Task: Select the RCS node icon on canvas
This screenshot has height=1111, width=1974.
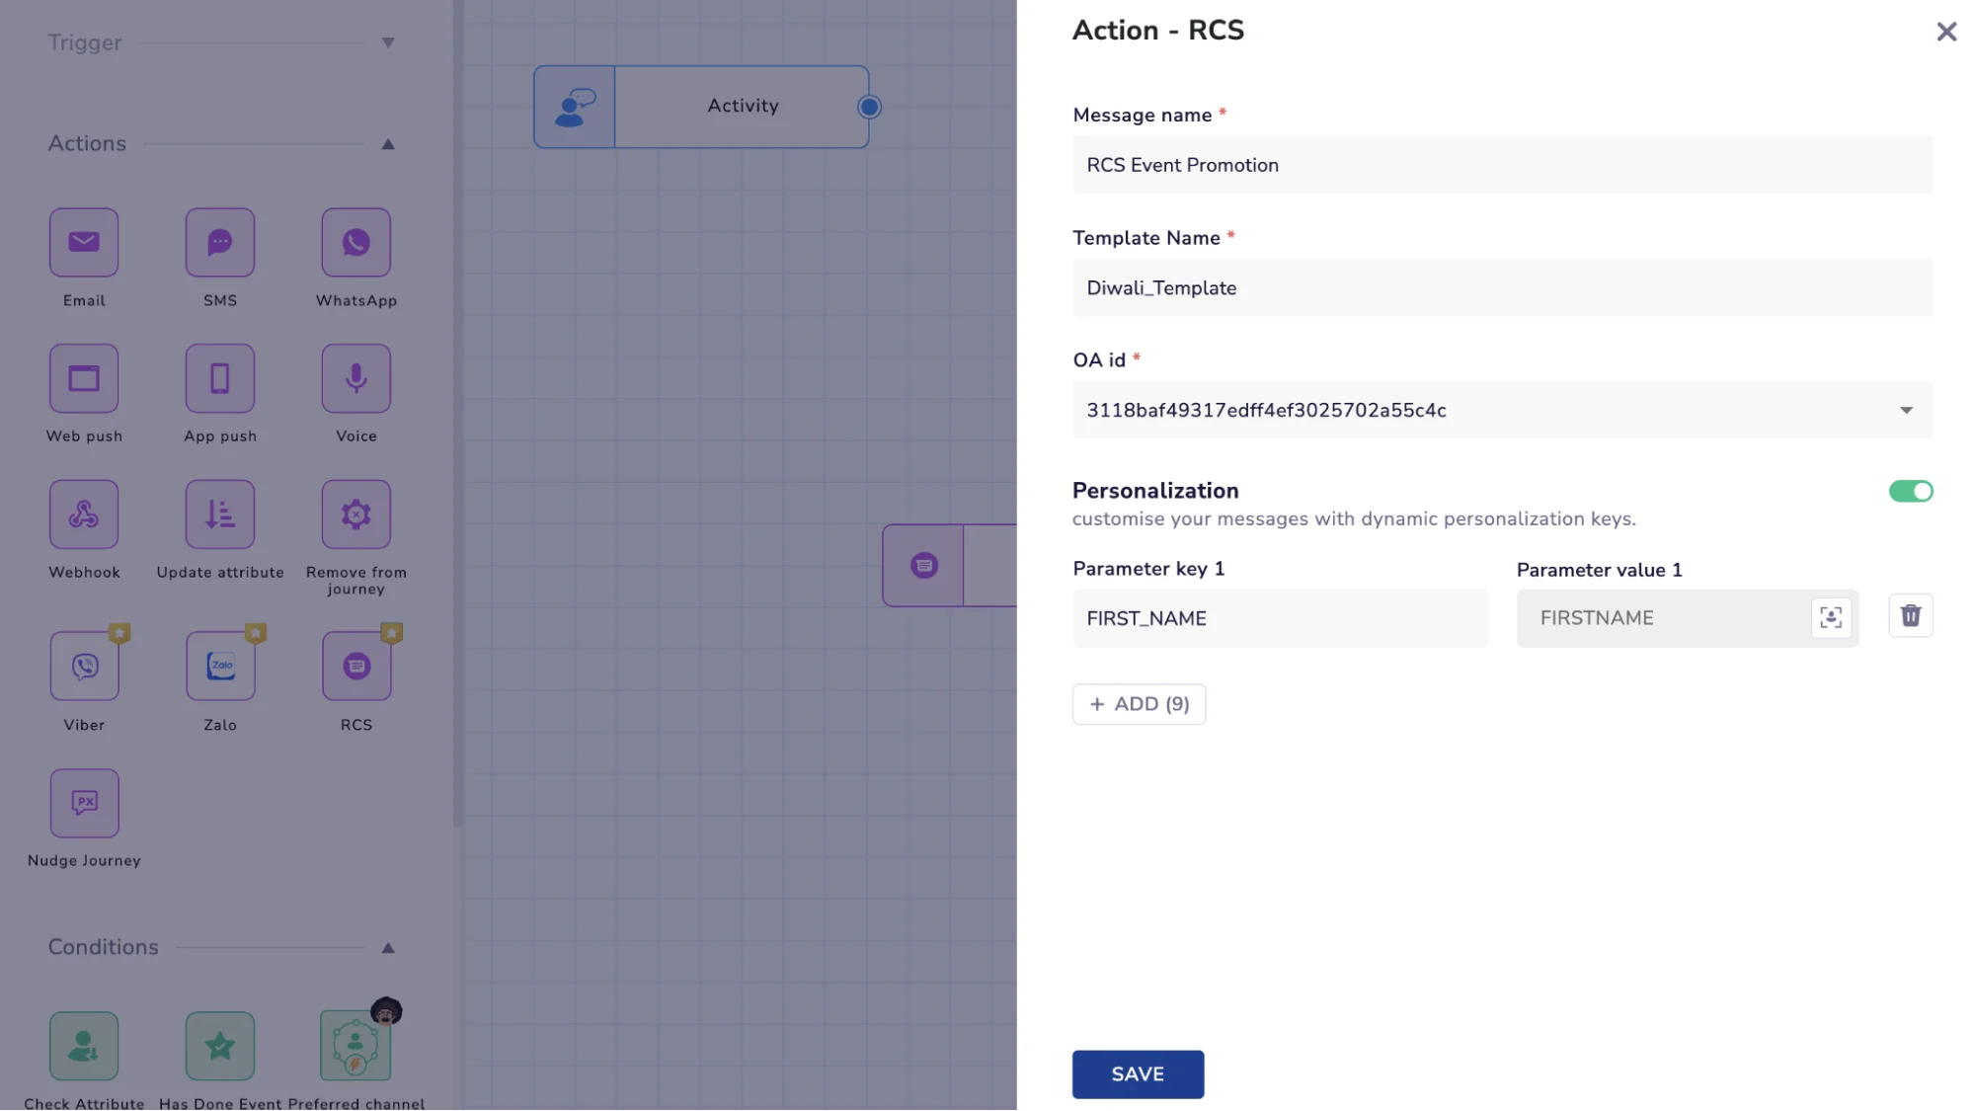Action: (x=923, y=566)
